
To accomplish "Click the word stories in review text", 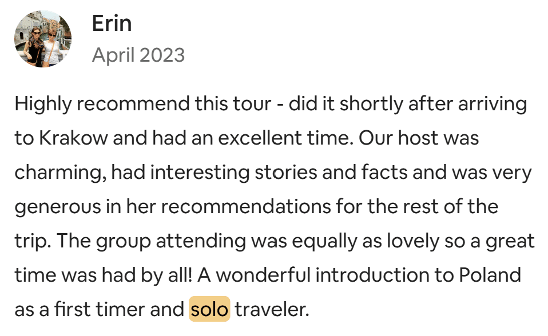I will coord(286,172).
